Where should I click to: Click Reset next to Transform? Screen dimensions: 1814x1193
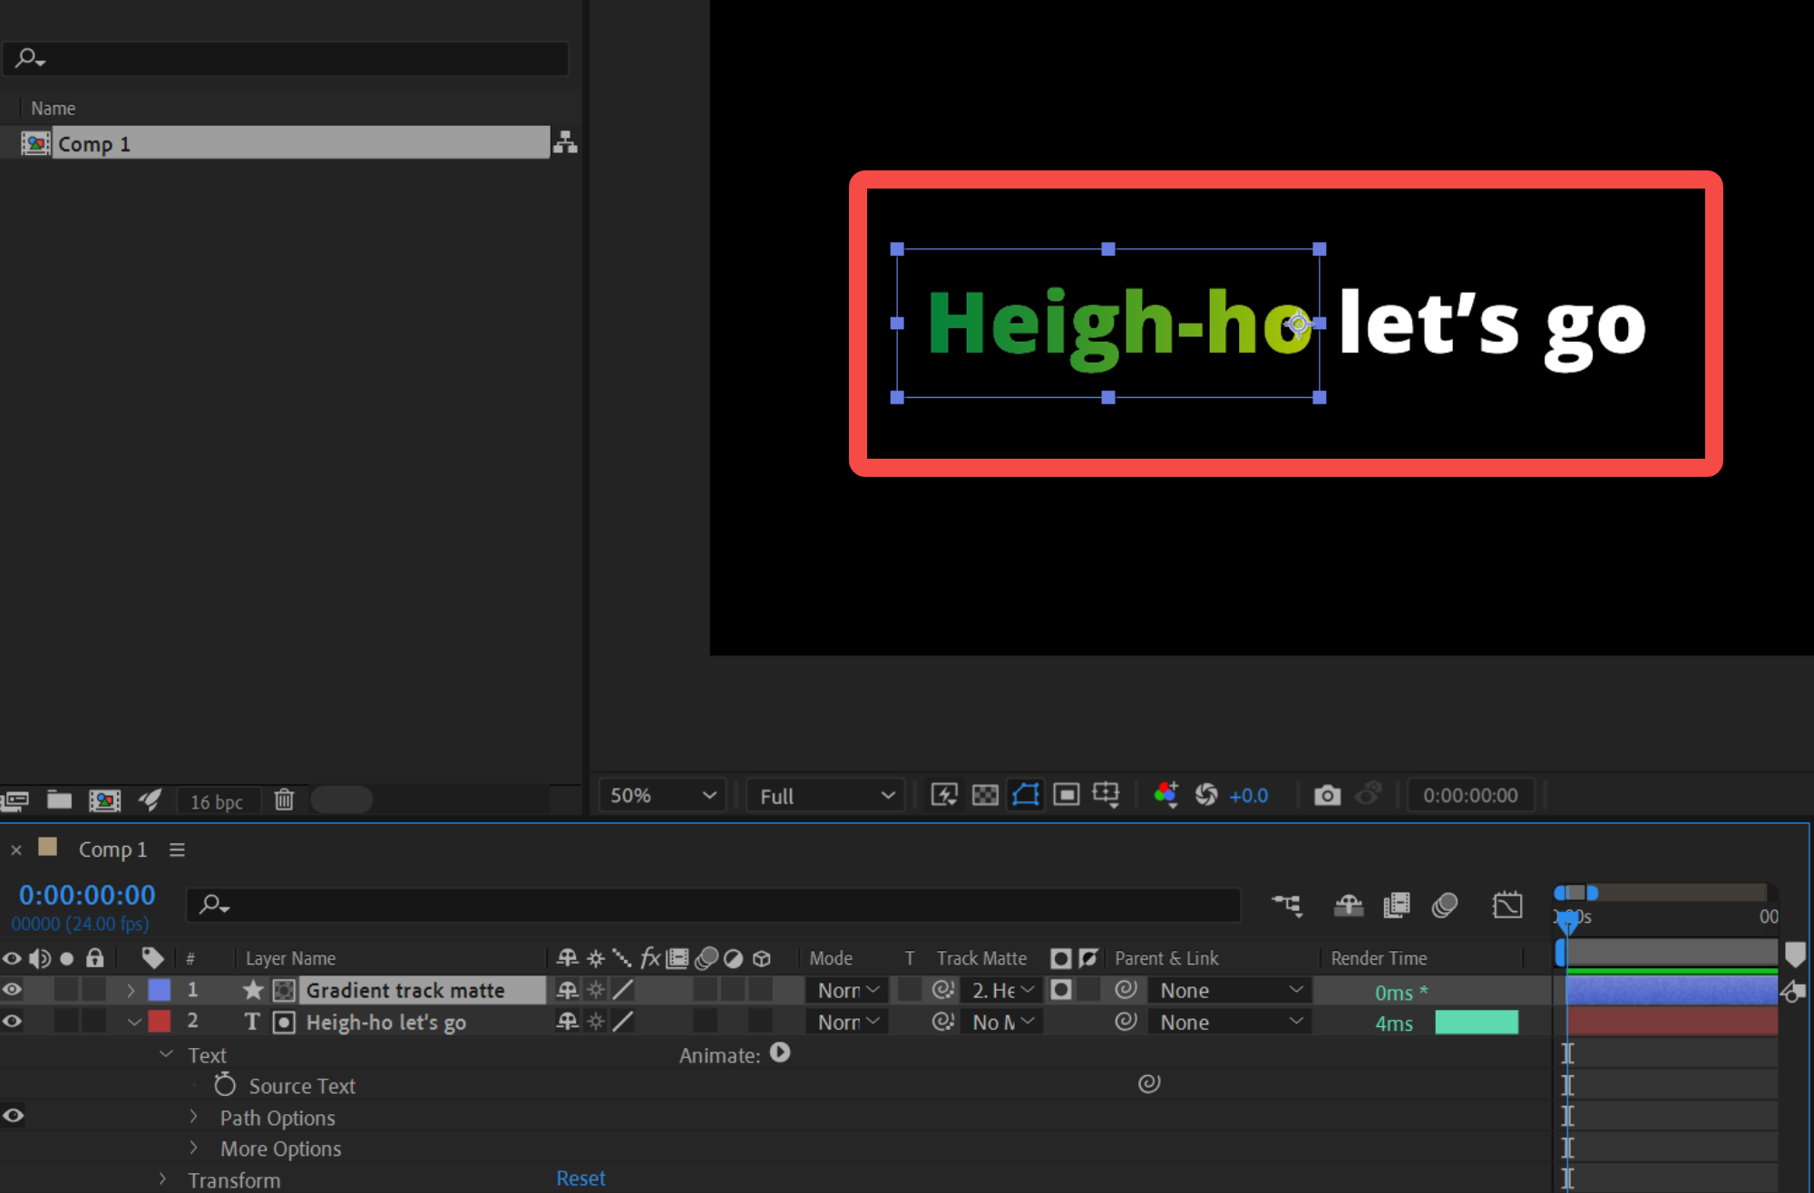point(580,1178)
